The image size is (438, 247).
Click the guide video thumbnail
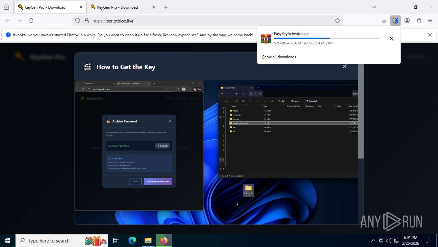pos(216,152)
